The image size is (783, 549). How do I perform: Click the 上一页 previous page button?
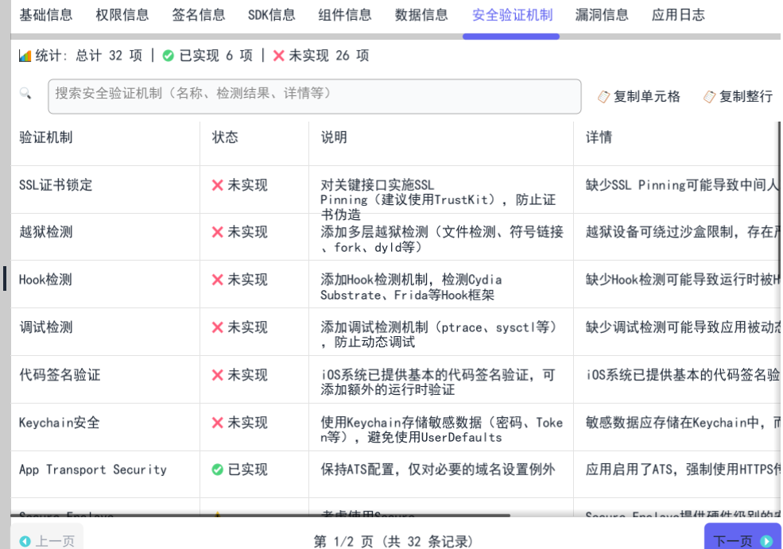click(47, 540)
